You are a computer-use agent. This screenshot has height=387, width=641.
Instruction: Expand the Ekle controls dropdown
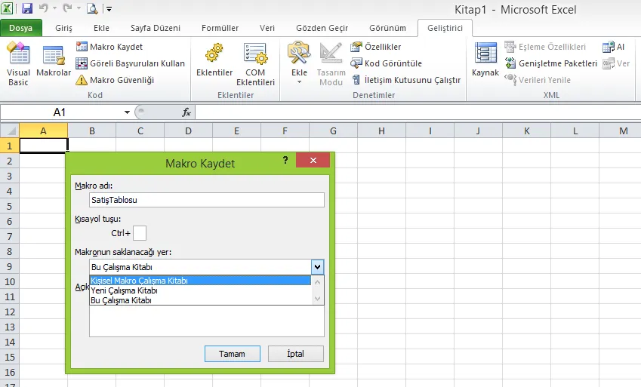pyautogui.click(x=299, y=75)
